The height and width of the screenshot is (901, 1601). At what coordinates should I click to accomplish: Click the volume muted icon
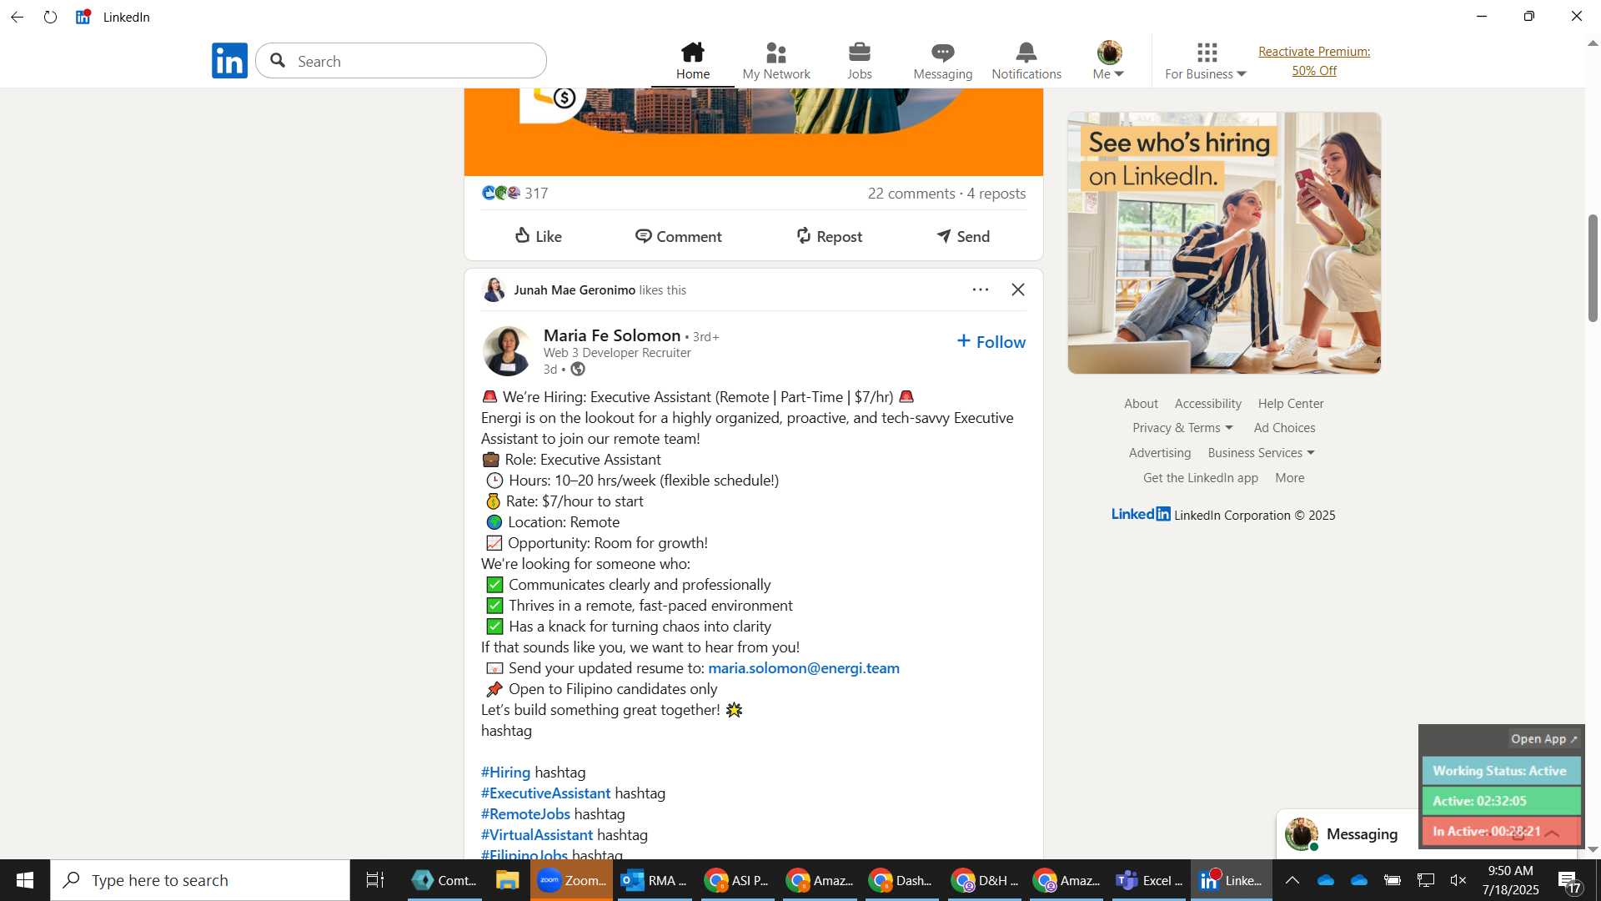1458,880
